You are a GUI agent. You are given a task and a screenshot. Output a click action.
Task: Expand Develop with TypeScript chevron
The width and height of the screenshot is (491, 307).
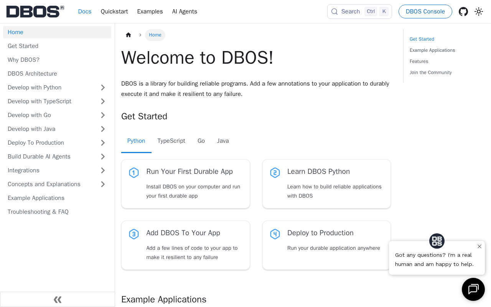coord(103,101)
